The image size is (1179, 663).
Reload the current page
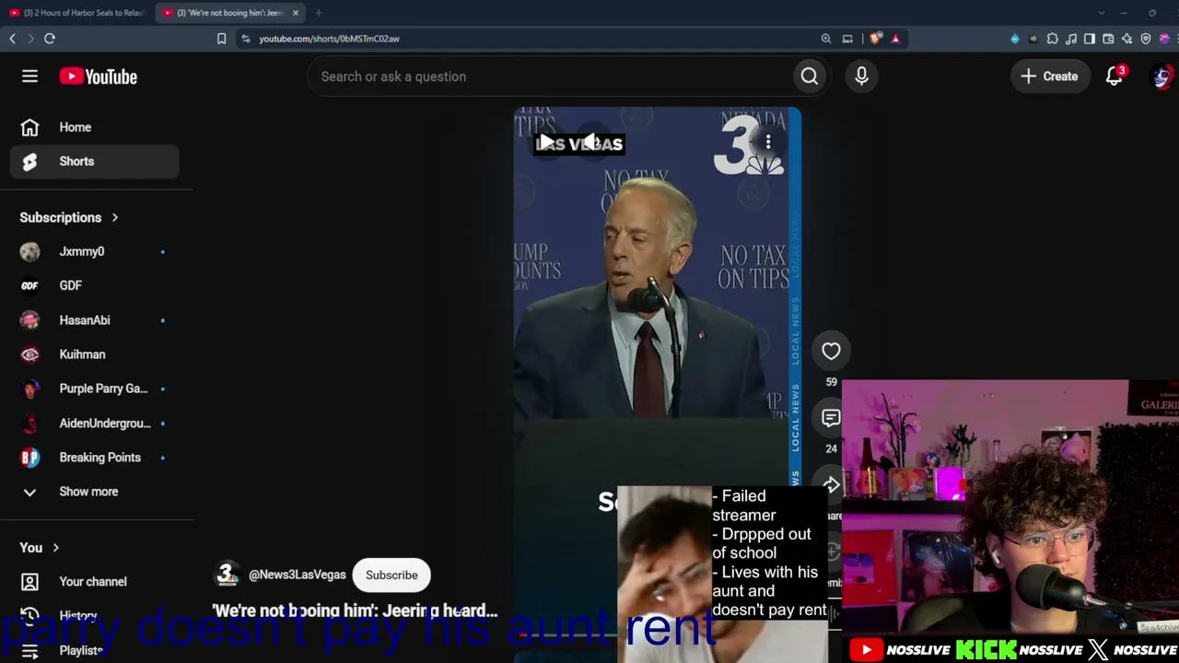tap(50, 39)
